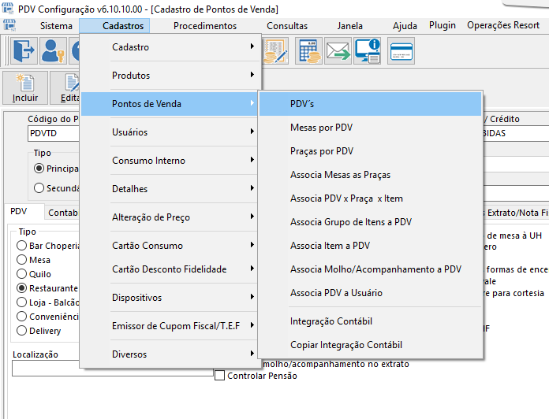Choose Associa Molho/Acompanhamento a PDV
Viewport: 549px width, 419px height.
coord(371,269)
